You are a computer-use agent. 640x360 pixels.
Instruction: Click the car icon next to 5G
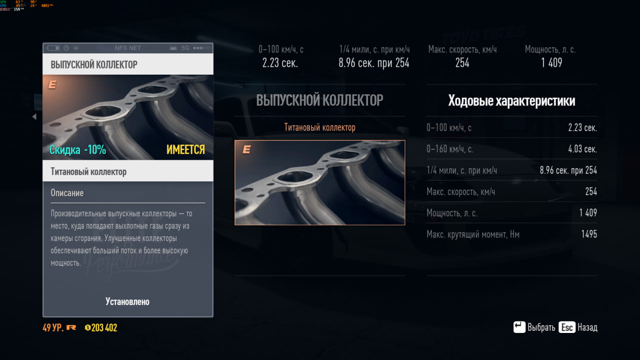coord(173,48)
